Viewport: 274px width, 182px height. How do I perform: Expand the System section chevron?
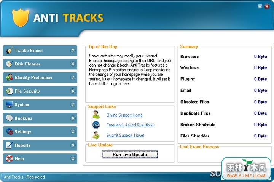pos(73,105)
